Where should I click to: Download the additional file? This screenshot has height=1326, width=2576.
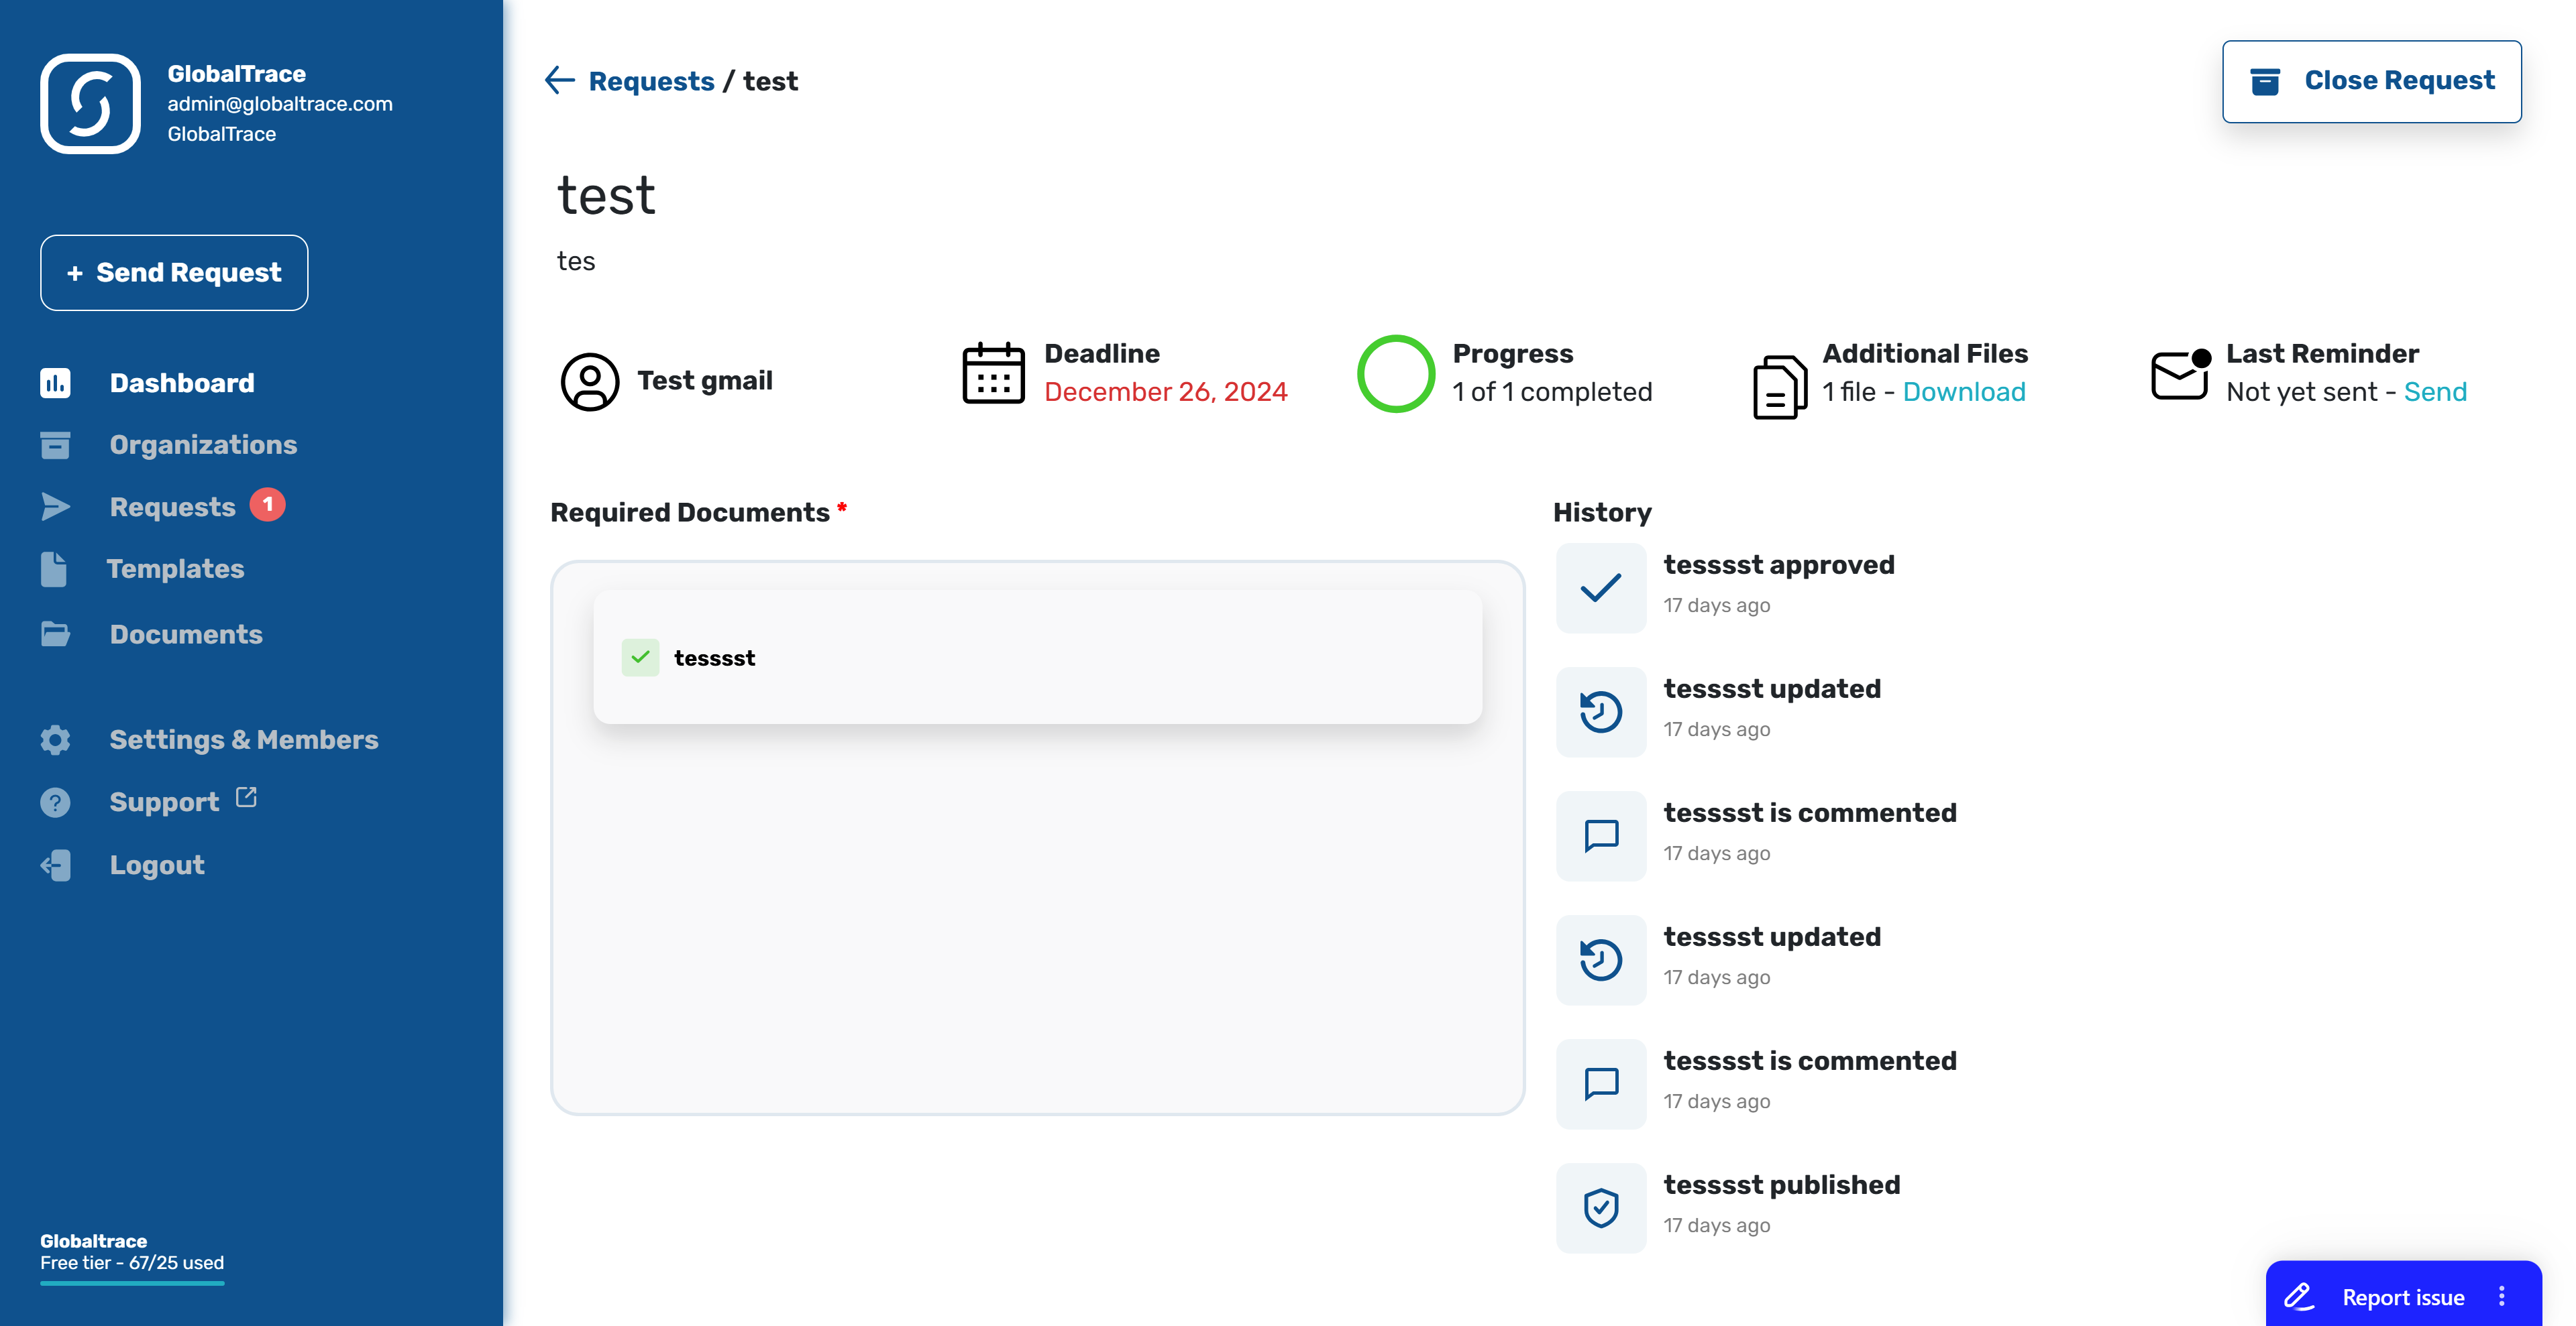(x=1964, y=391)
